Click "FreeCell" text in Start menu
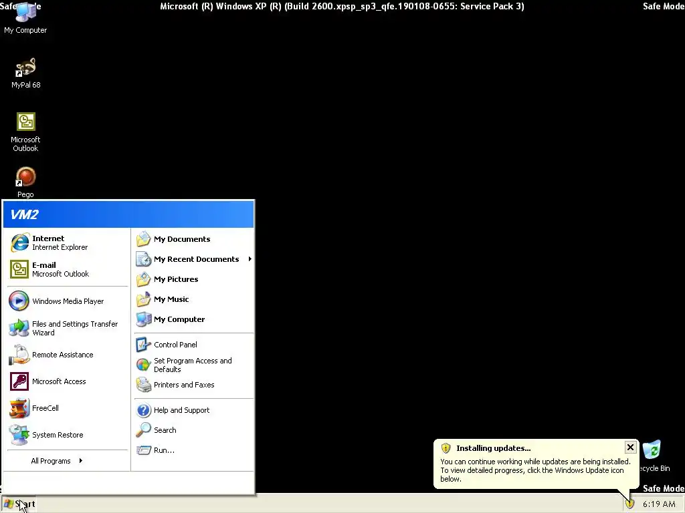Image resolution: width=685 pixels, height=513 pixels. pos(45,408)
